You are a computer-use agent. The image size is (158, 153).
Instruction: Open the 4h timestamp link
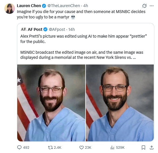coord(86,6)
